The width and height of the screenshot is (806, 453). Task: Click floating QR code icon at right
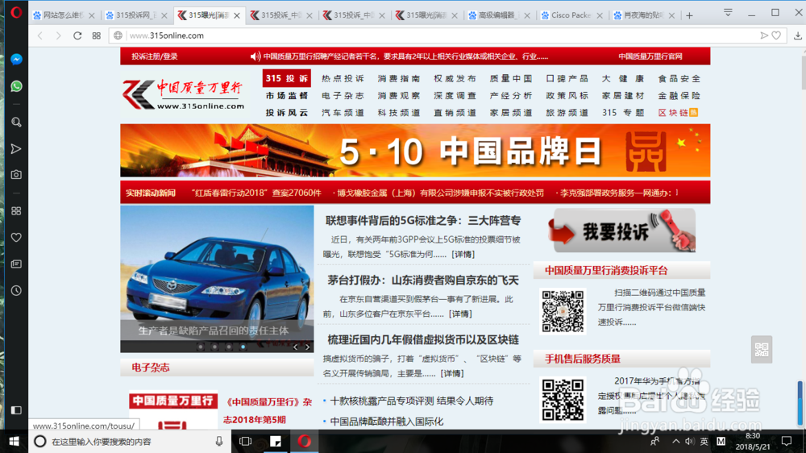(x=762, y=350)
